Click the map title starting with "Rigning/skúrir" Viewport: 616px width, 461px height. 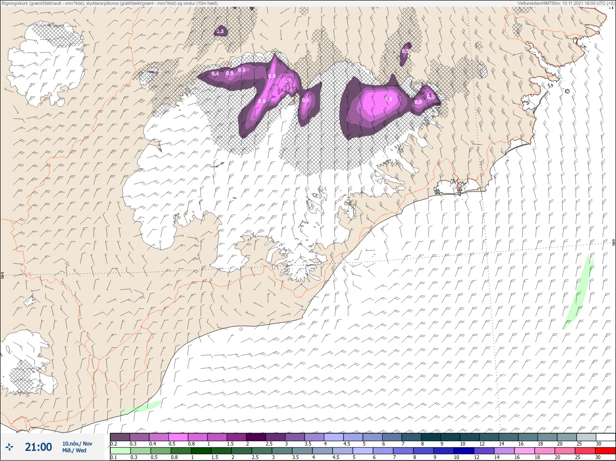109,3
